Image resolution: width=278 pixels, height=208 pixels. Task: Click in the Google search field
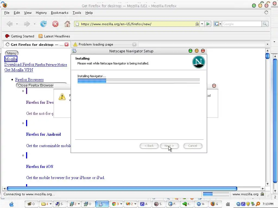click(242, 24)
